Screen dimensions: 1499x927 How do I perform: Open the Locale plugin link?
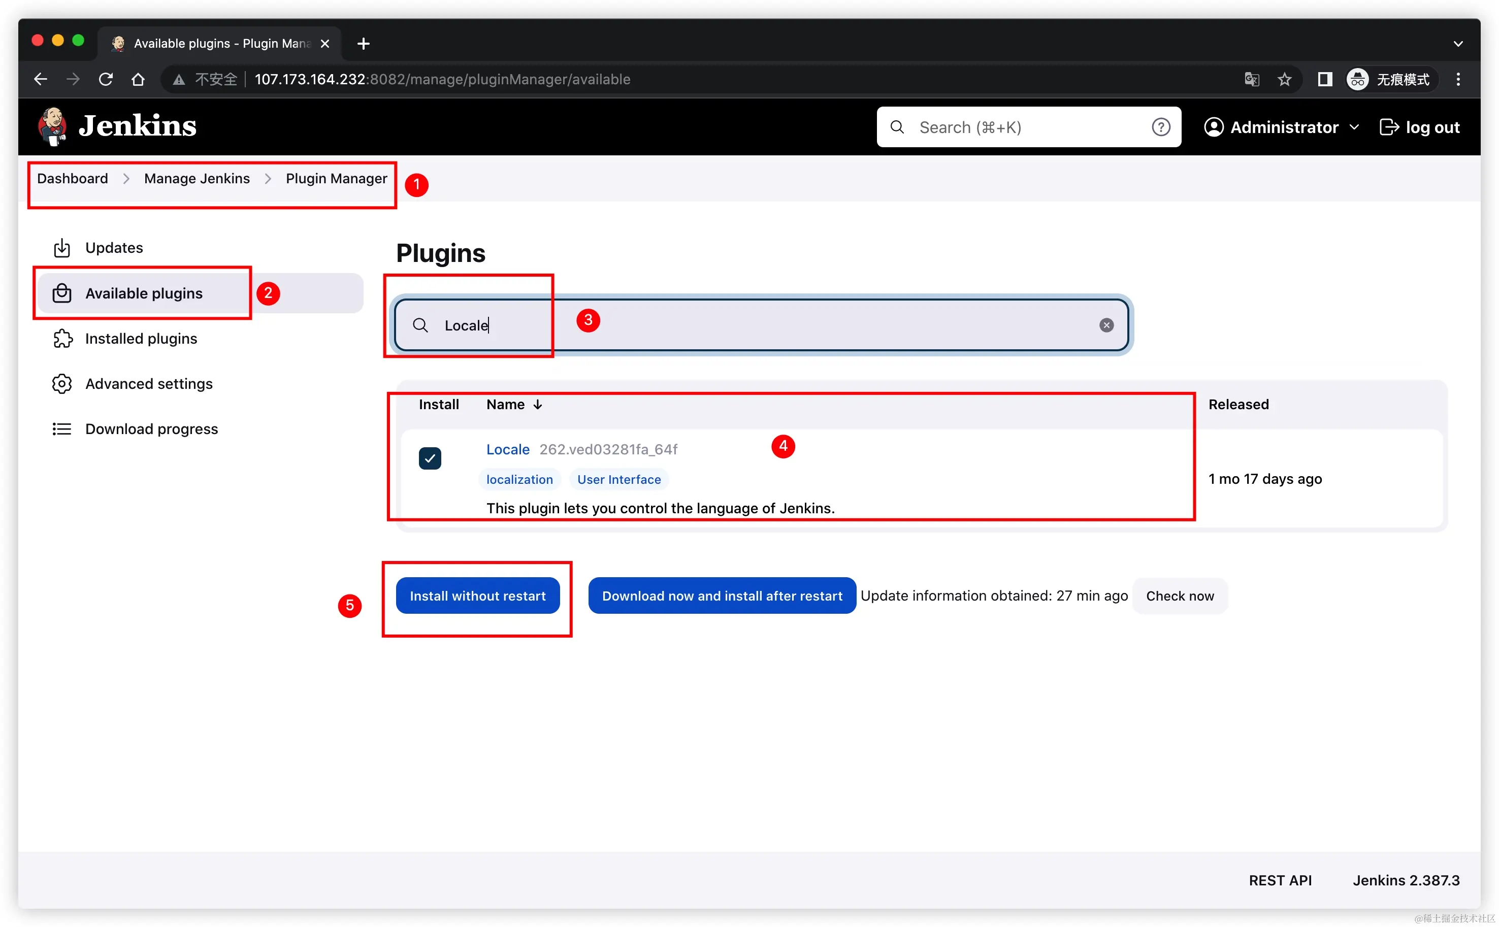[508, 449]
